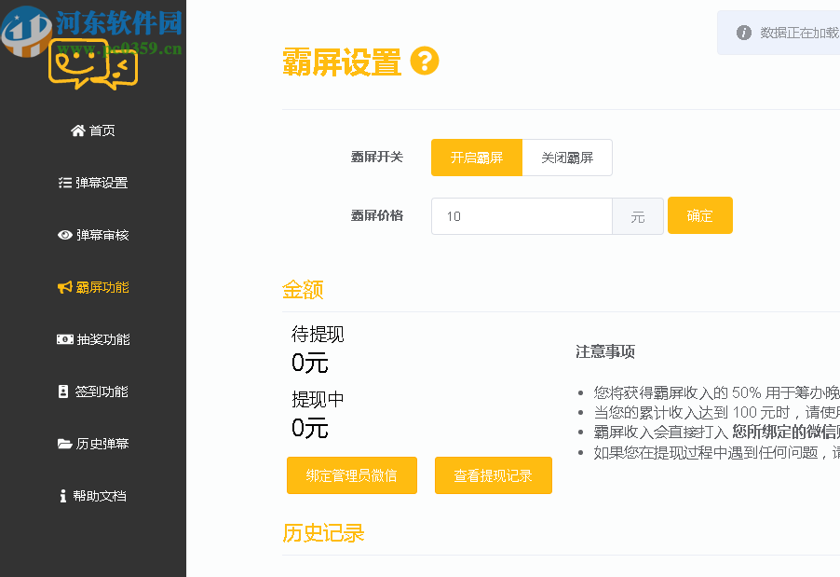Click the 绑定管理员微信 button
Screen dimensions: 840x577
[351, 474]
